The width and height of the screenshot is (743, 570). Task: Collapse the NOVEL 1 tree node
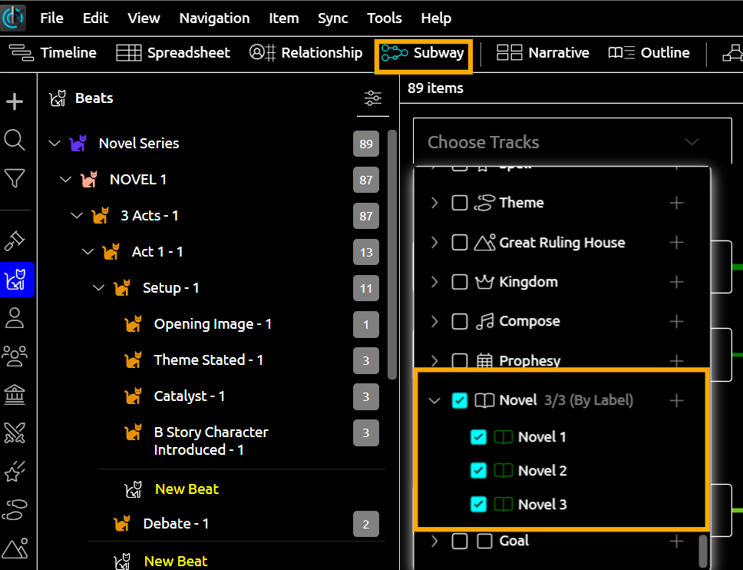coord(65,179)
